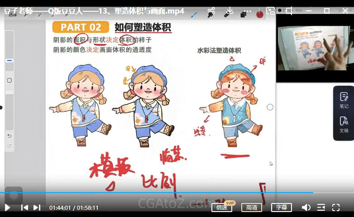The height and width of the screenshot is (217, 354).
Task: Select the Procreate layers icon
Action: [243, 14]
